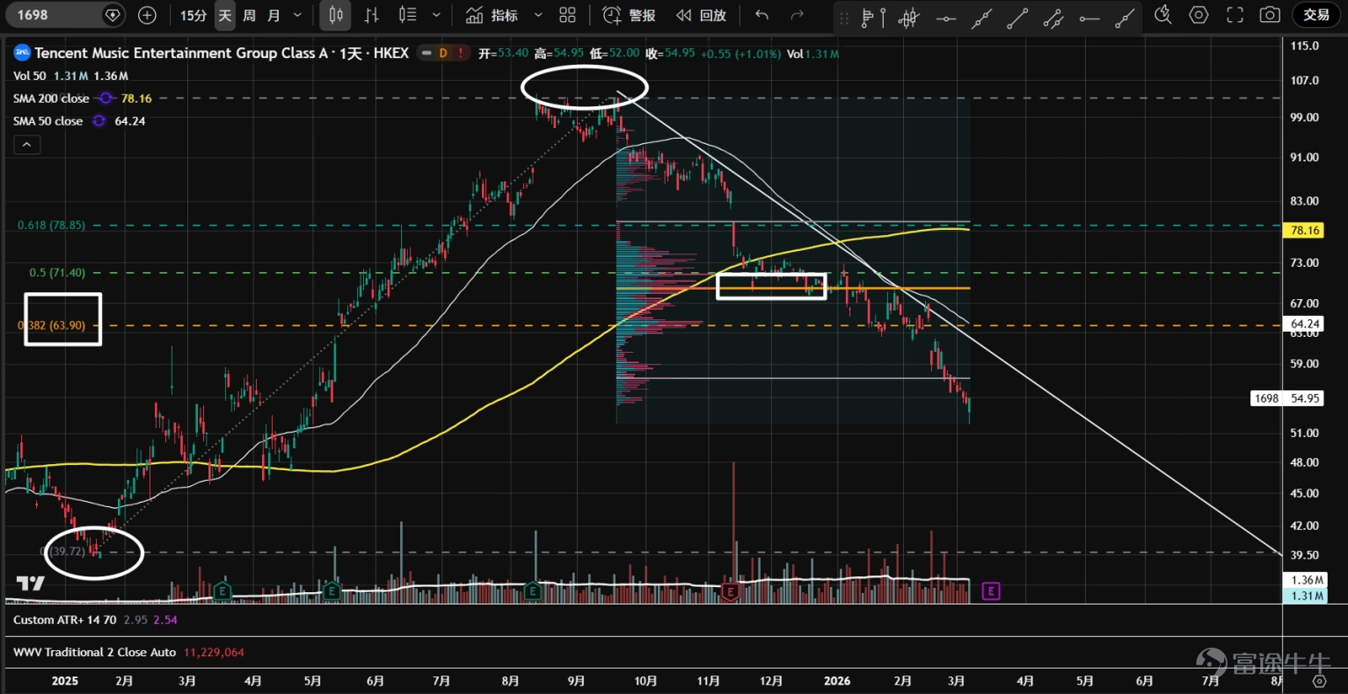Select the fixed range volume profile tool

pos(874,17)
